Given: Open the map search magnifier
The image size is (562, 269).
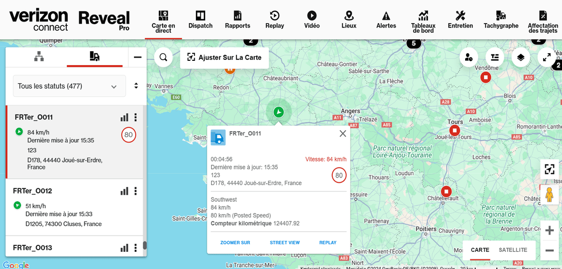Looking at the screenshot, I should (164, 58).
